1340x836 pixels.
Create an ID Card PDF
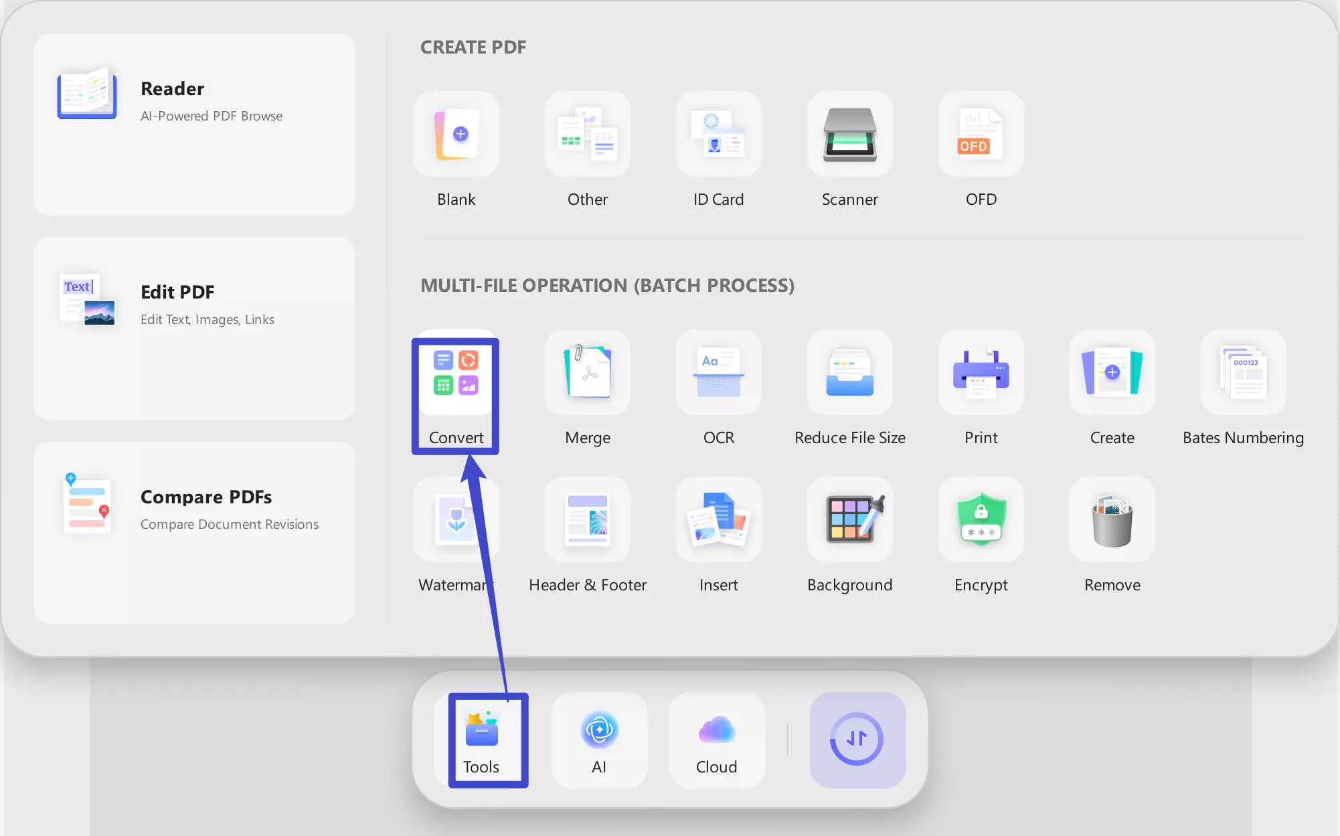(x=718, y=135)
